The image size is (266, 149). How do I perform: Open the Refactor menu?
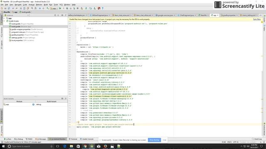(x=39, y=5)
